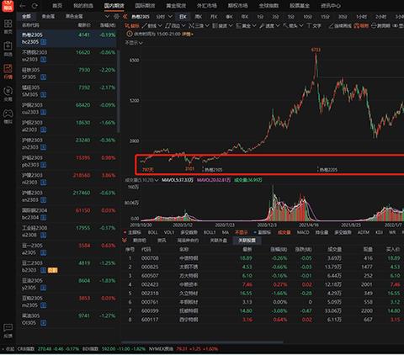This screenshot has height=355, width=404.
Task: Click the watchlist vertical scrollbar
Action: click(119, 91)
